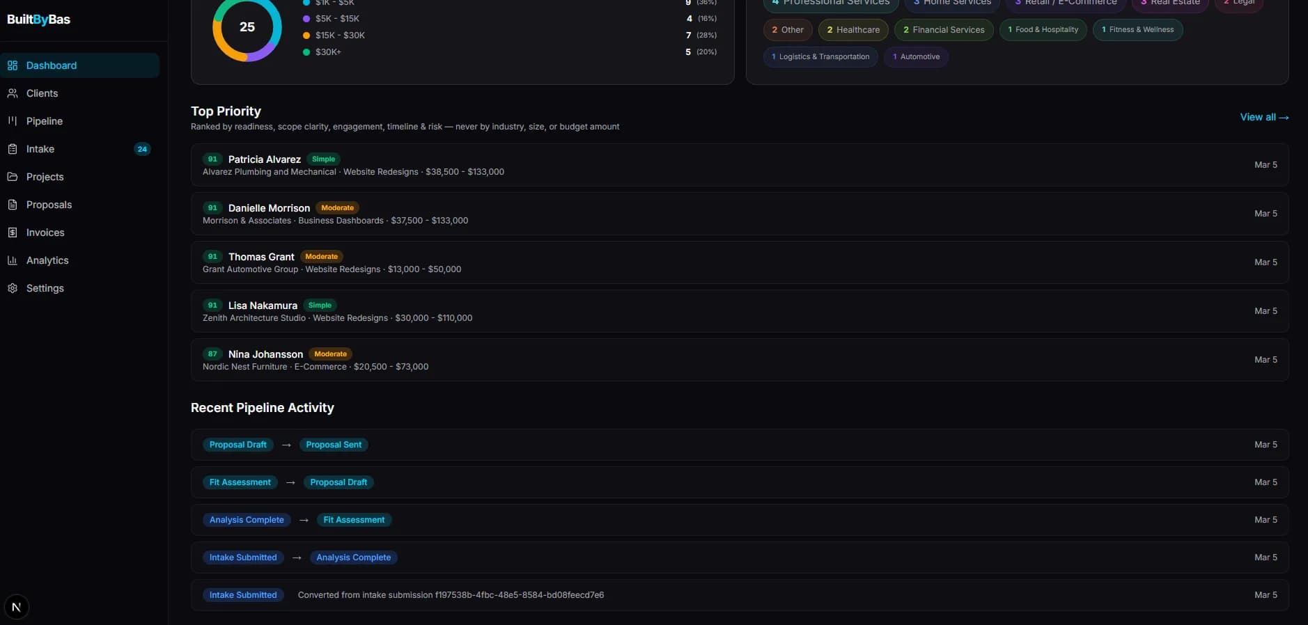
Task: Select the Healthcare industry chip
Action: (852, 30)
